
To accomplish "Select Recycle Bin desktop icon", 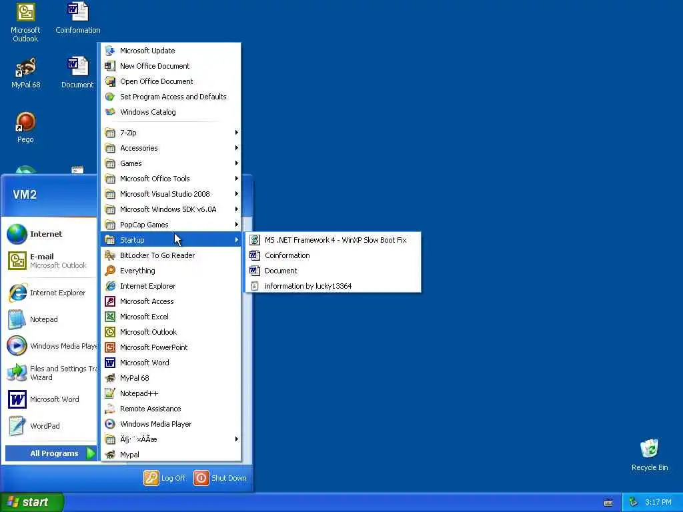I will 650,455.
